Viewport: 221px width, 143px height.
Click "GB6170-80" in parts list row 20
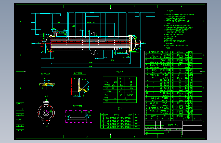coord(154,67)
